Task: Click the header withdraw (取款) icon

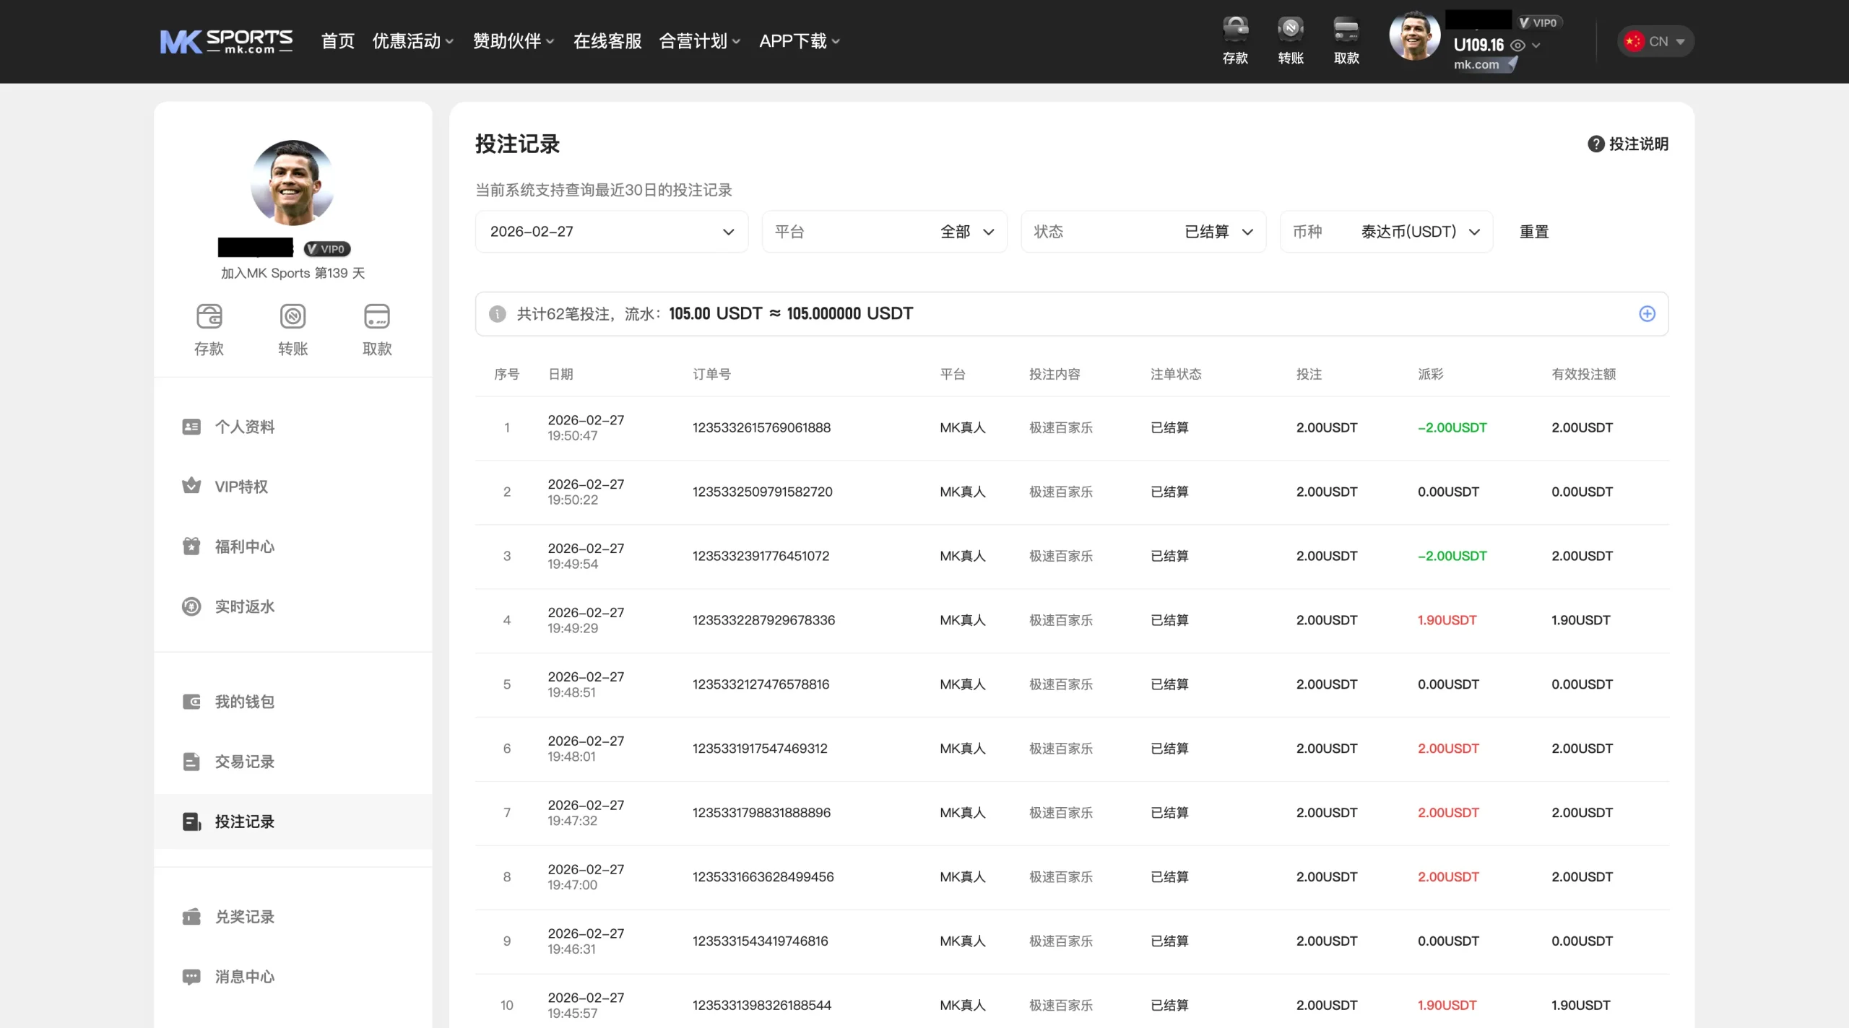Action: coord(1346,30)
